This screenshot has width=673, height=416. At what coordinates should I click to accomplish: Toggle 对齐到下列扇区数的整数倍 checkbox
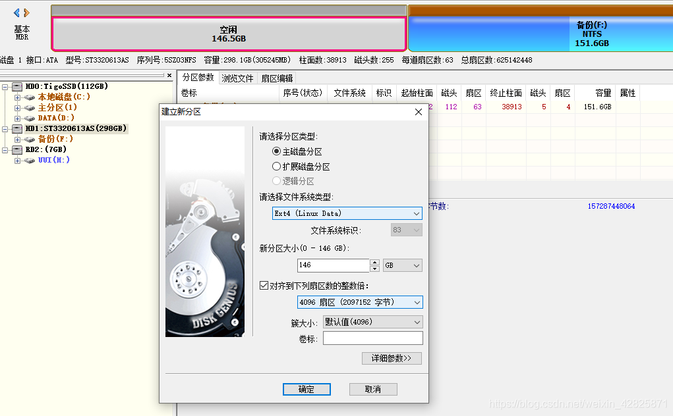tap(264, 285)
